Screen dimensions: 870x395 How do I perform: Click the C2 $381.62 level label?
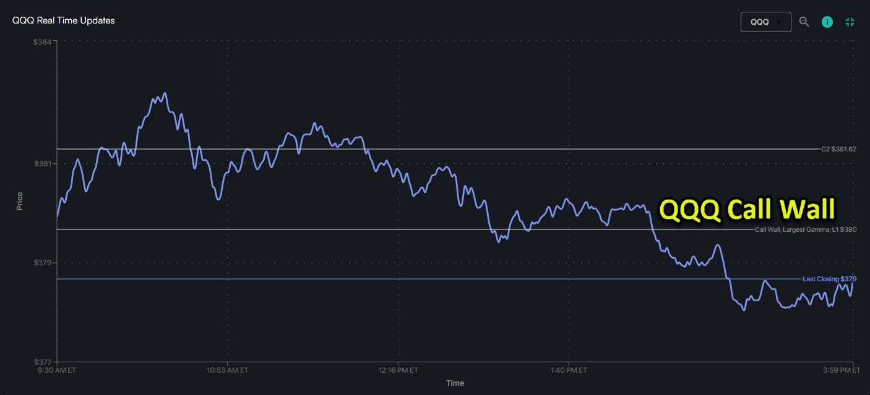838,149
